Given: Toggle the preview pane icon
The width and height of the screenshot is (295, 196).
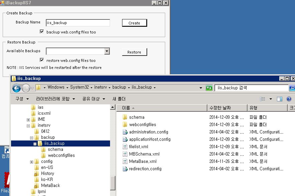Looking at the screenshot, I should (x=280, y=99).
